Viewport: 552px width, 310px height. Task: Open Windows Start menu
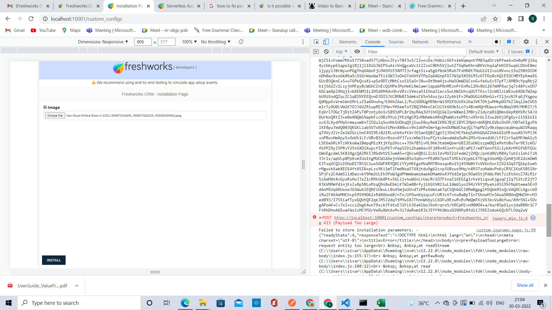(9, 303)
